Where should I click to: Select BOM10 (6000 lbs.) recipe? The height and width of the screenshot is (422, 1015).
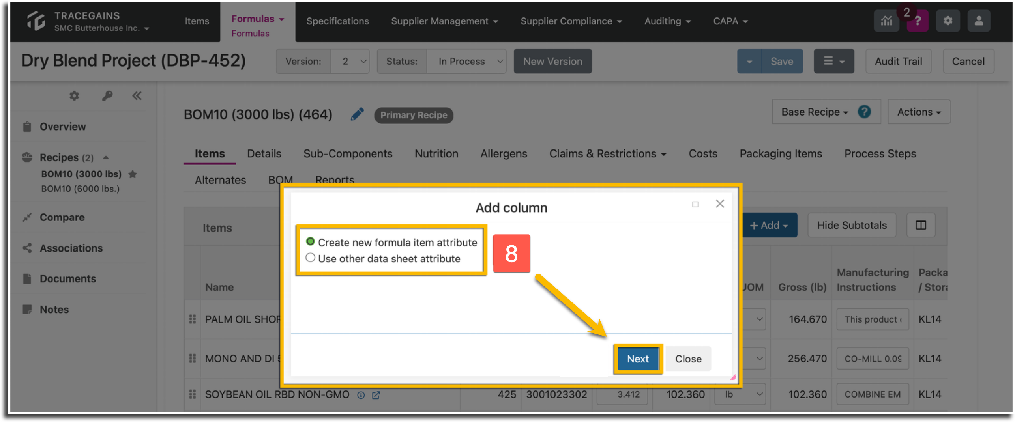point(80,189)
